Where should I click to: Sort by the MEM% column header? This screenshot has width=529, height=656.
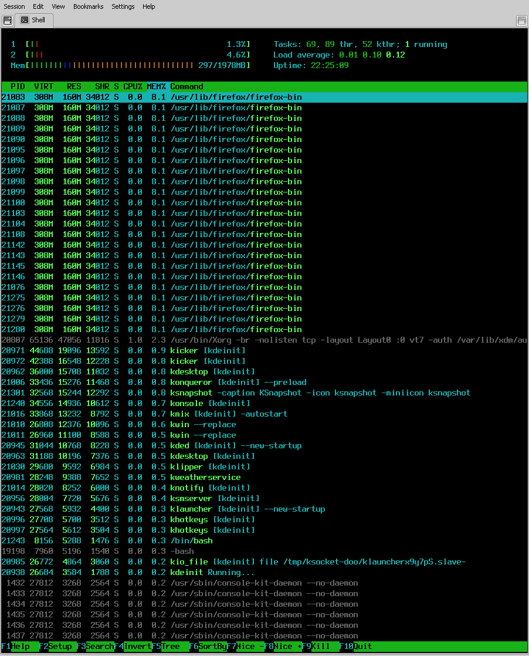click(x=157, y=87)
